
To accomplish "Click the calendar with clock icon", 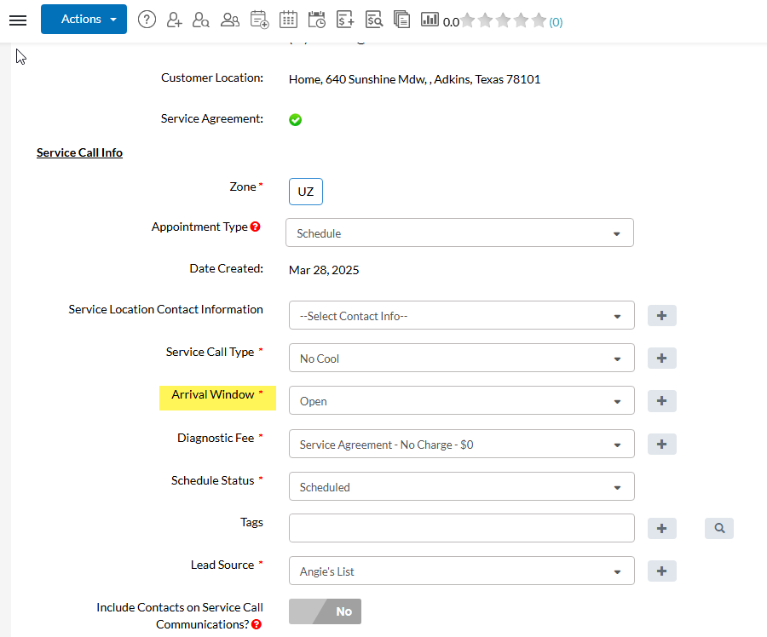I will tap(316, 20).
